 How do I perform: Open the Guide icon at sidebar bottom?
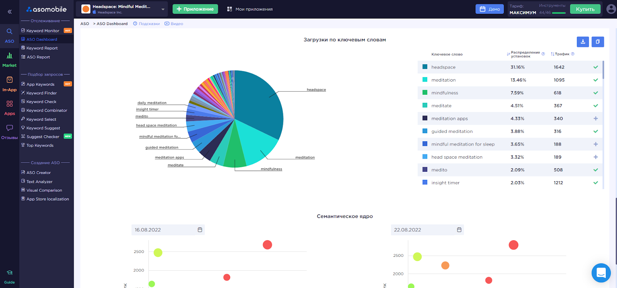click(10, 277)
